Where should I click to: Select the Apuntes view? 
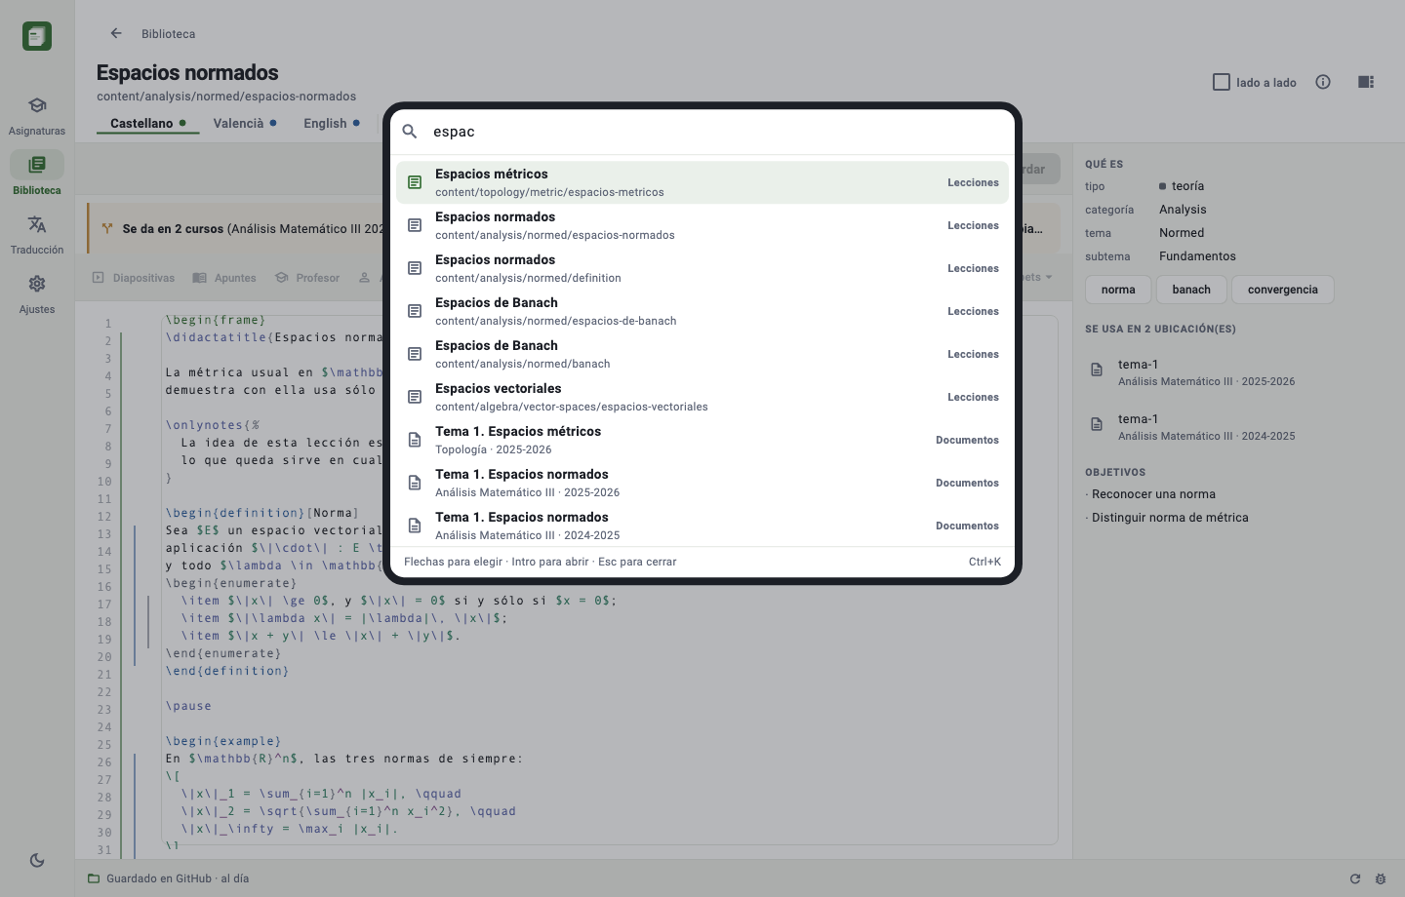224,278
